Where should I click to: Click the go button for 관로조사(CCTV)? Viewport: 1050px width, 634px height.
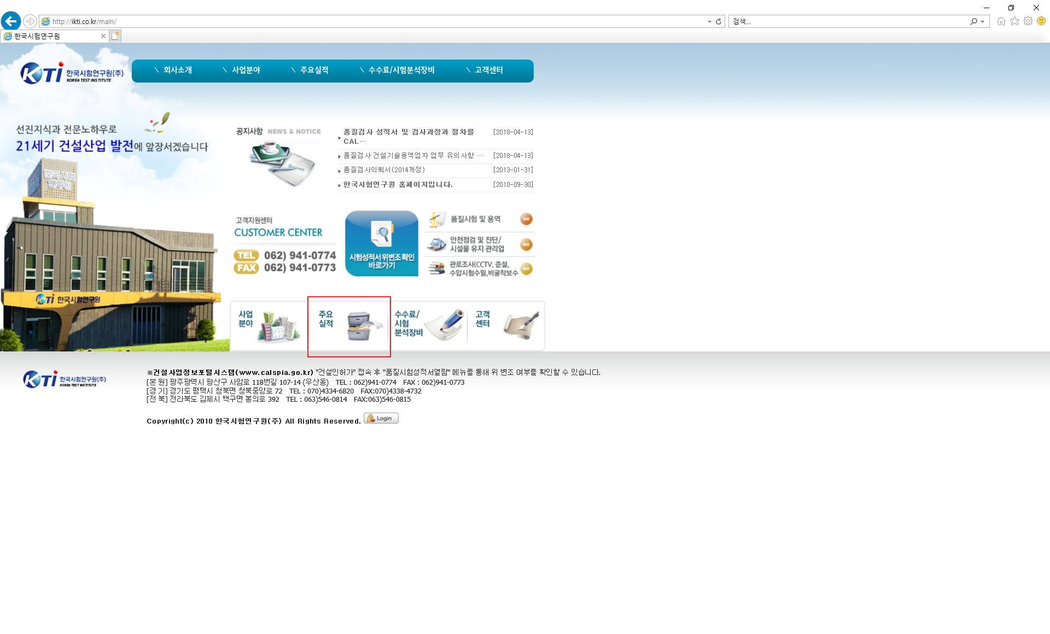click(526, 269)
